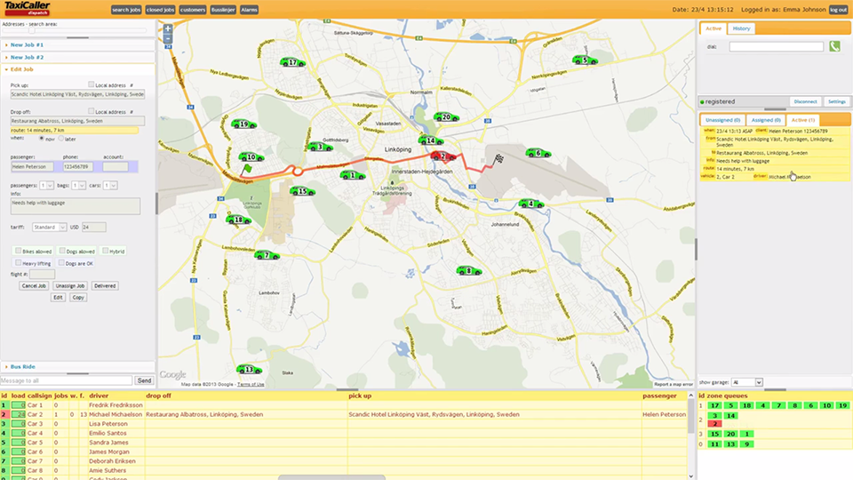Click taxi car 18 on map

pos(238,220)
